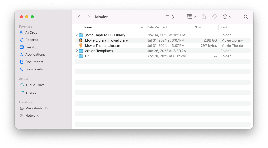Click the Search magnifier icon

[x=246, y=17]
